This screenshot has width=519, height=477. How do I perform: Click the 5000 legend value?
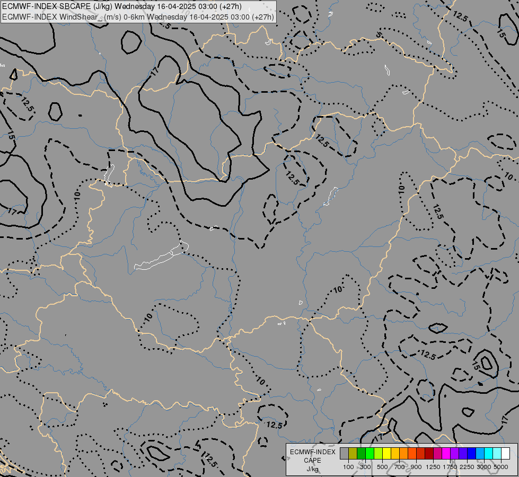[x=501, y=467]
